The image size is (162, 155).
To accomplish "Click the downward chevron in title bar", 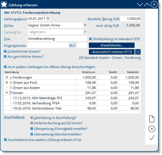I will tap(140, 4).
